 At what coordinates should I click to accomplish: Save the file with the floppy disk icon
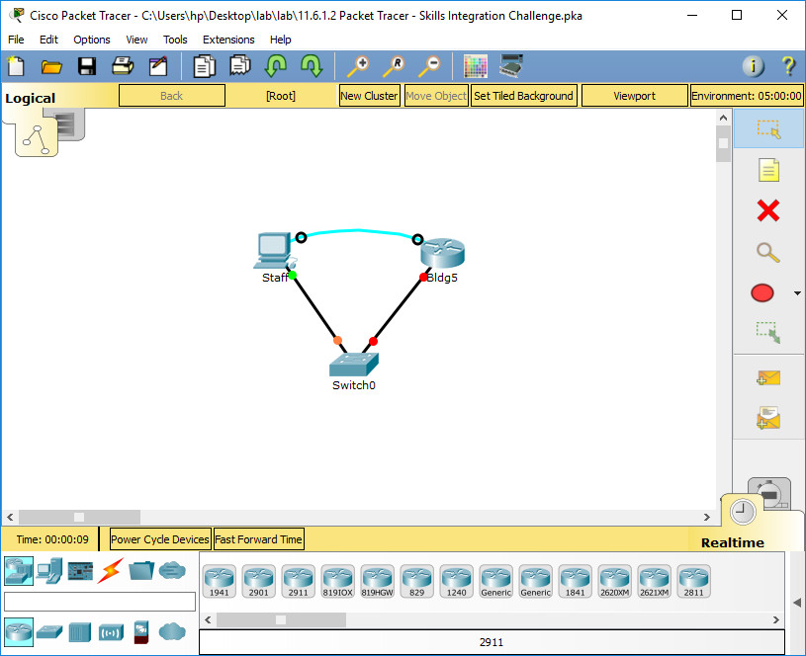pos(87,66)
